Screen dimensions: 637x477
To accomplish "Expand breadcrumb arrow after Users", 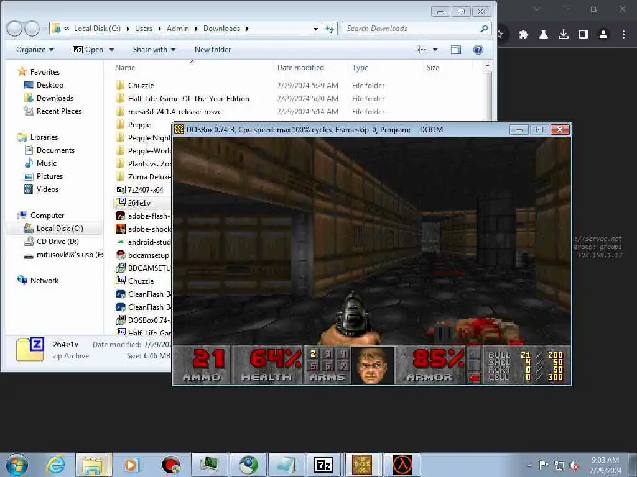I will (159, 29).
